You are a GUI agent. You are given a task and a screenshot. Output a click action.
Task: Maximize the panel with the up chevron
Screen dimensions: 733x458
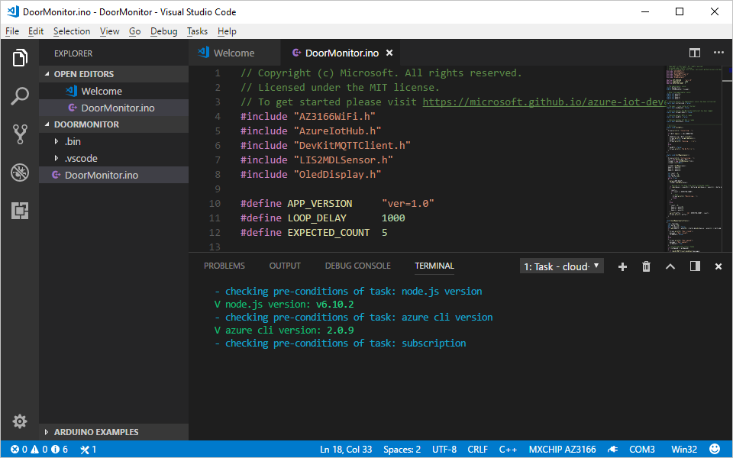(x=670, y=266)
